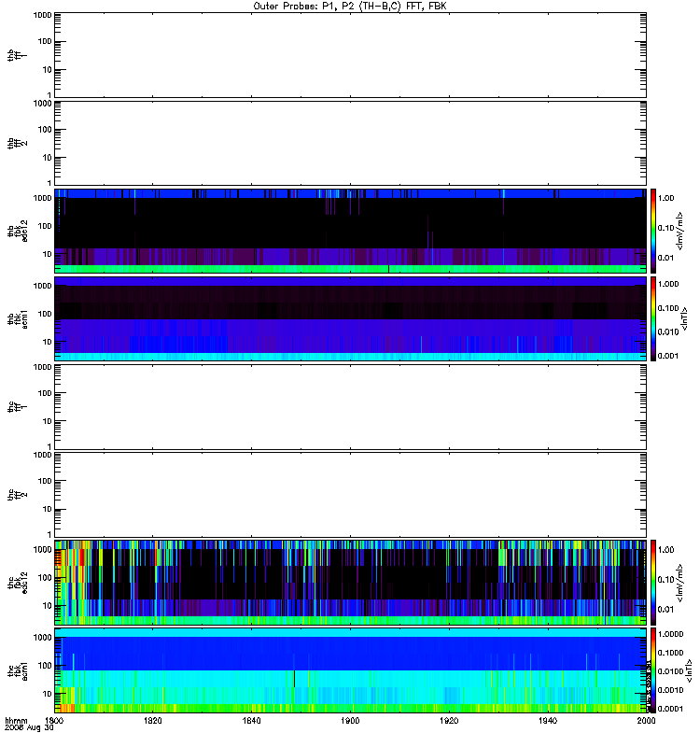This screenshot has width=700, height=747.
Task: Click the 'thc fff 1' vertical axis title
Action: [x=18, y=407]
